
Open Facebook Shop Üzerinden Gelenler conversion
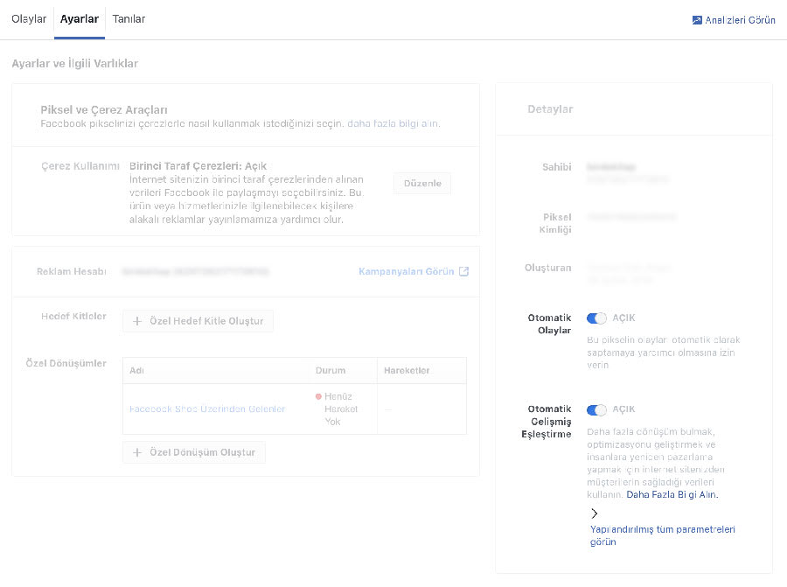[x=207, y=409]
